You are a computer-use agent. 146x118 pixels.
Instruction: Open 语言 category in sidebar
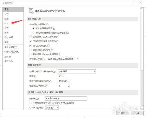click(13, 33)
